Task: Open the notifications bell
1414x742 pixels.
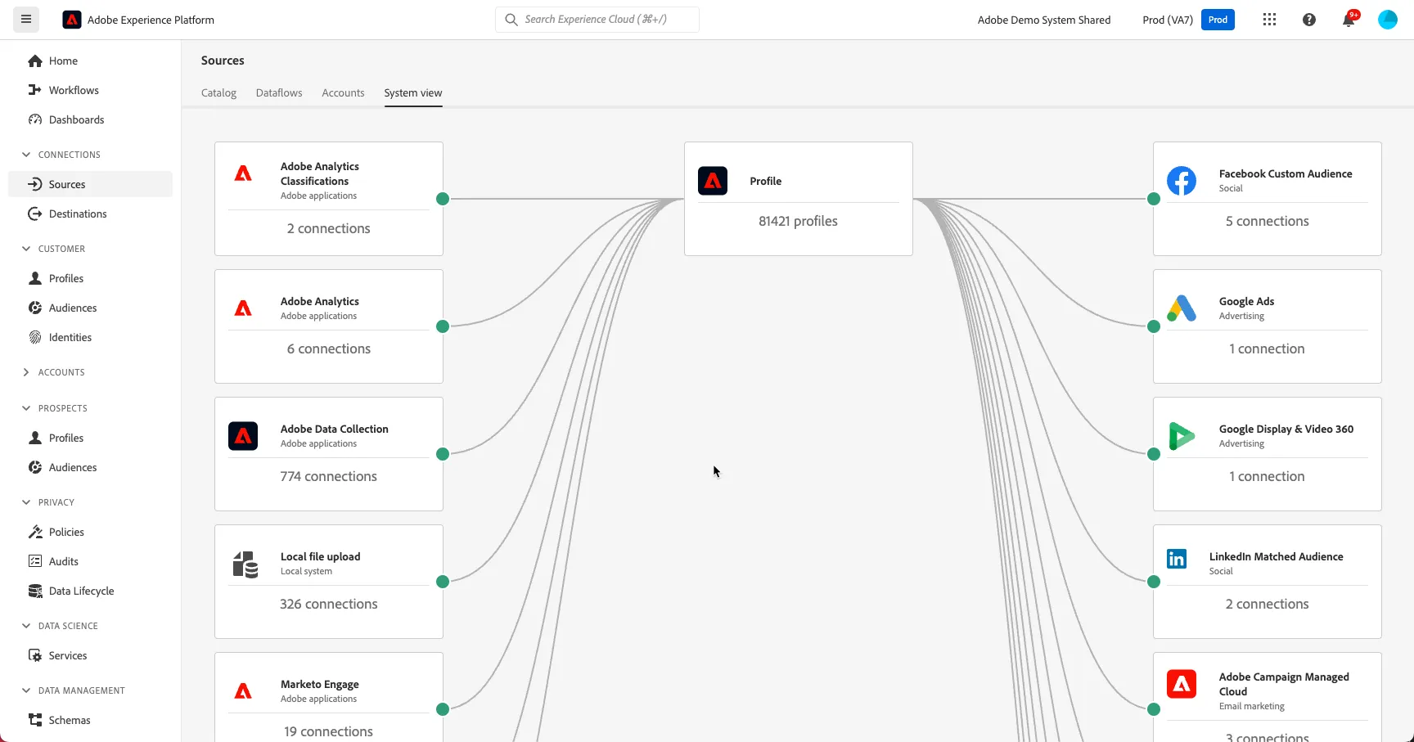Action: 1349,20
